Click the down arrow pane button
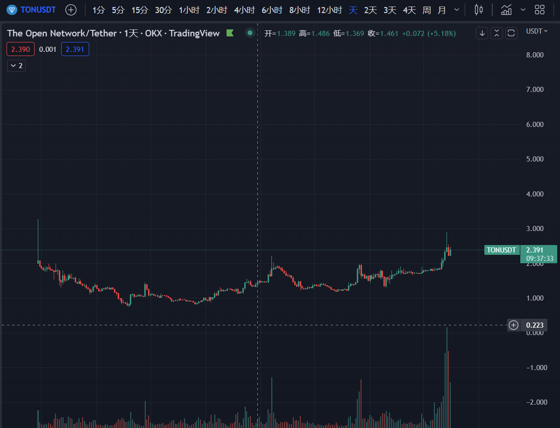 pyautogui.click(x=482, y=33)
